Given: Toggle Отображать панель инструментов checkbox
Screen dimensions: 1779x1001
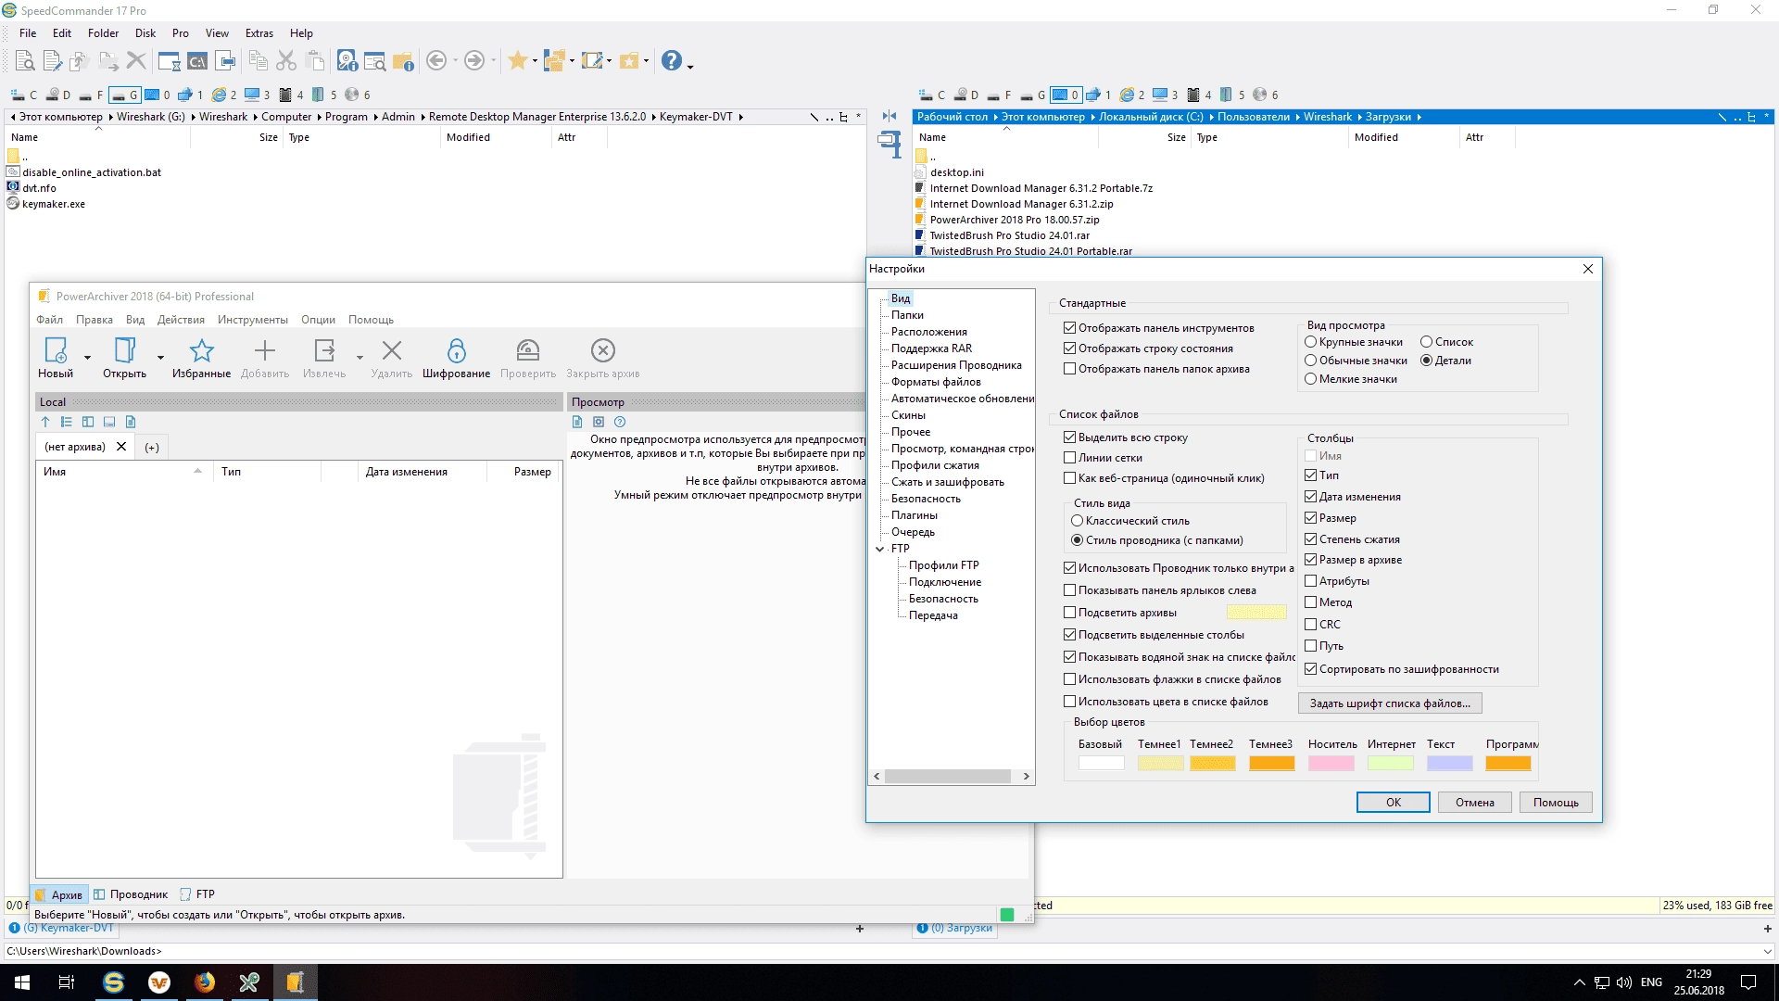Looking at the screenshot, I should pyautogui.click(x=1069, y=328).
